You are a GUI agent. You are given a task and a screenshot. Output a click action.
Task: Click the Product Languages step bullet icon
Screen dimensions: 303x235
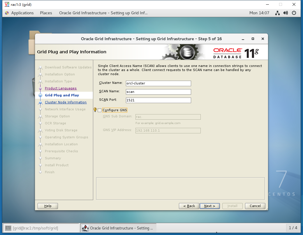click(40, 89)
